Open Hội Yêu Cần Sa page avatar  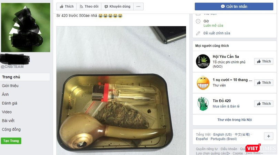pos(203,61)
